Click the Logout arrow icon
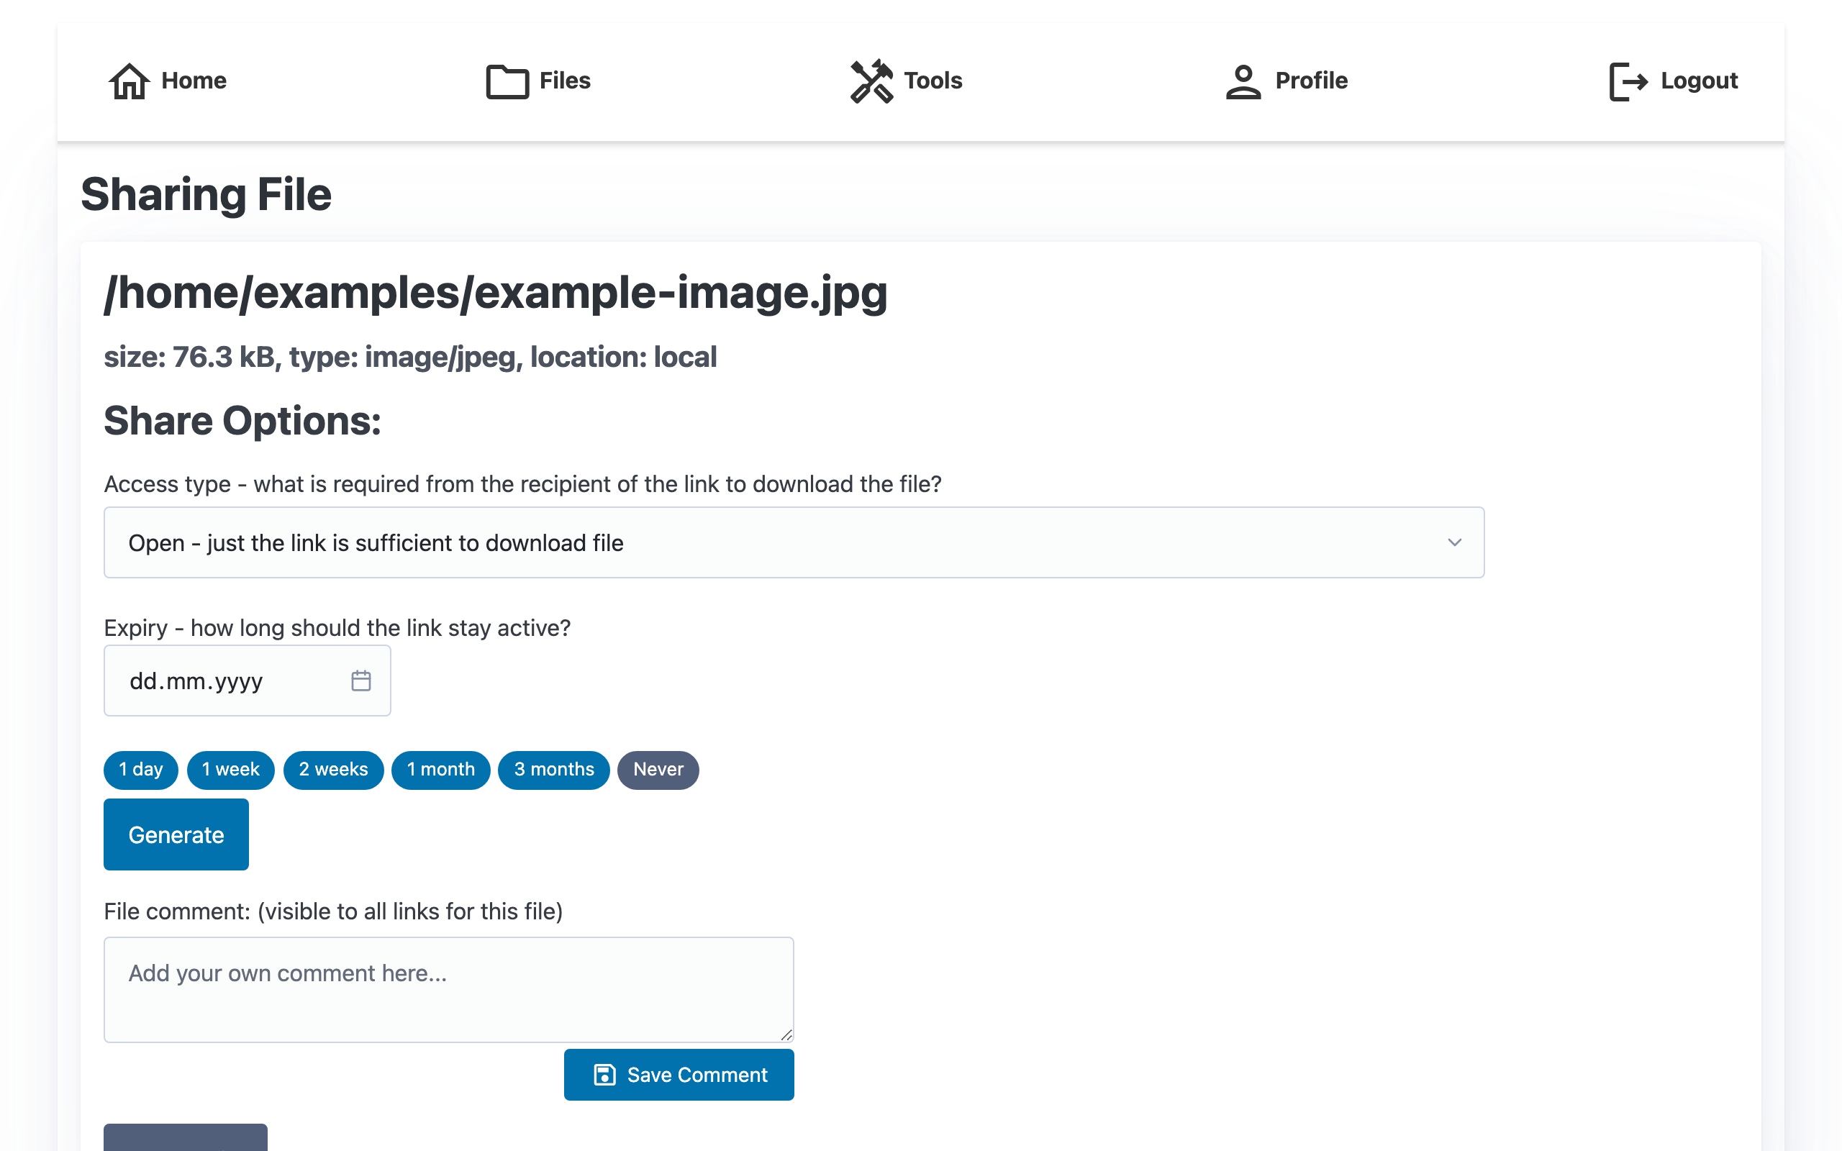The image size is (1842, 1151). (x=1628, y=81)
